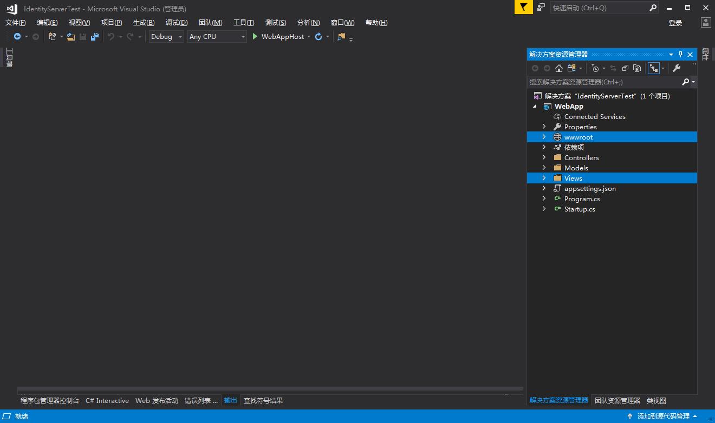Viewport: 715px width, 423px height.
Task: Click the browser refresh icon in the toolbar
Action: click(x=318, y=37)
